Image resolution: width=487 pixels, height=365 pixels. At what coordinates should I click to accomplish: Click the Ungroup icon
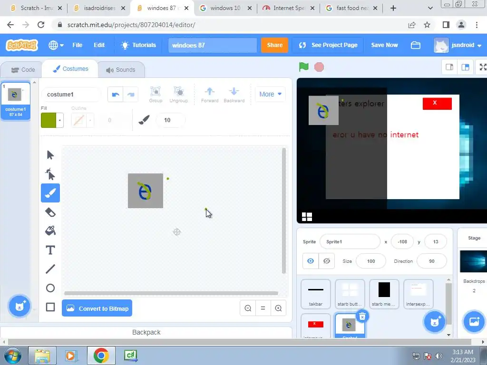pyautogui.click(x=179, y=95)
